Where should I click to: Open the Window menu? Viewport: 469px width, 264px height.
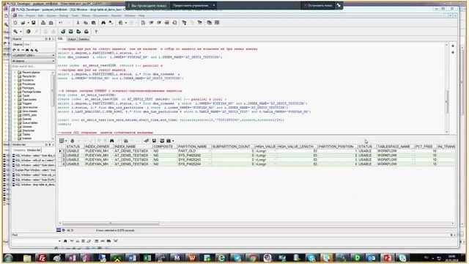click(x=130, y=15)
